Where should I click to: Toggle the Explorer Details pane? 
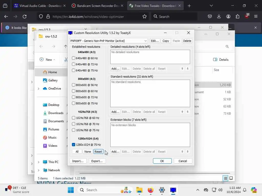point(221,60)
